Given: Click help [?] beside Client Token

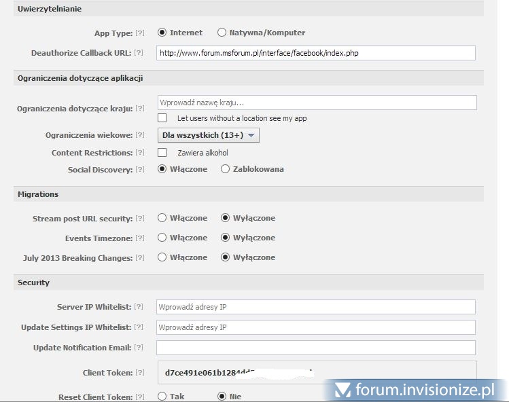Looking at the screenshot, I should click(x=140, y=373).
